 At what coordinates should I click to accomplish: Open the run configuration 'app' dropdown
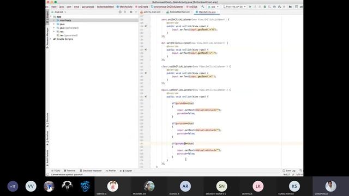click(213, 7)
